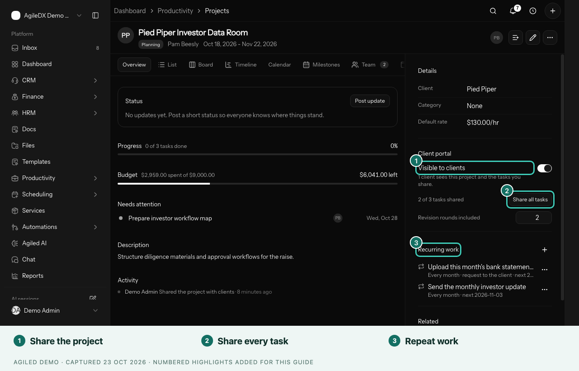Add recurring work with plus icon

[545, 250]
